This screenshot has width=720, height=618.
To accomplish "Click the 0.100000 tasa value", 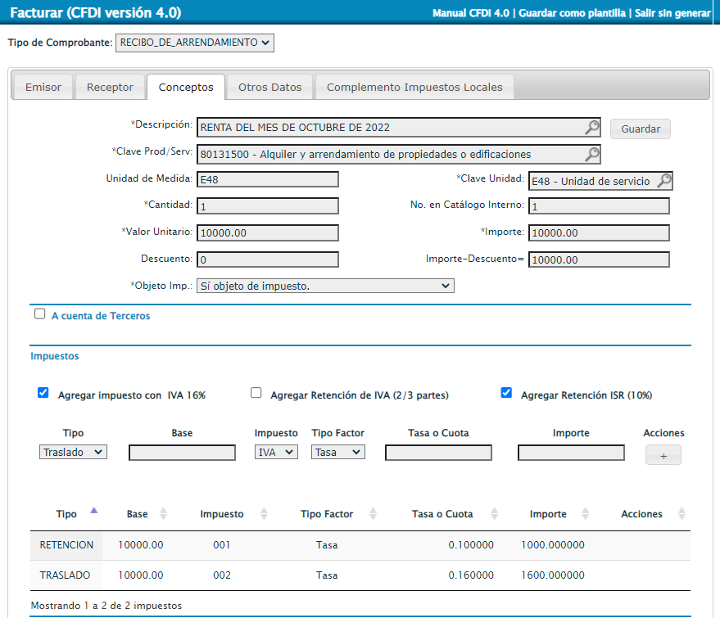I will point(471,545).
